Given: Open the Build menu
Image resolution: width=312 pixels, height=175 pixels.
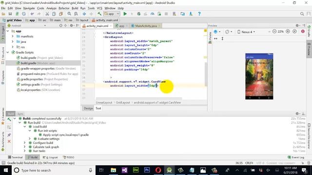Looking at the screenshot, I should tap(75, 8).
